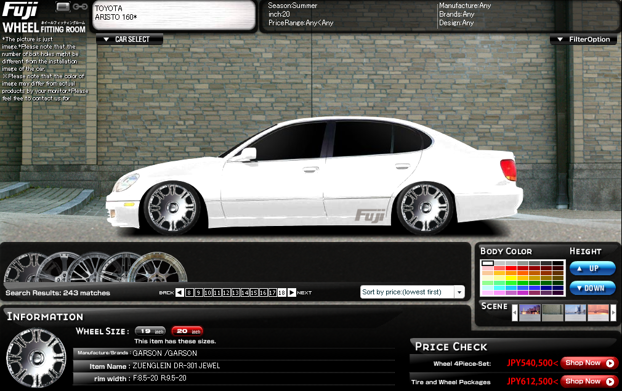622x391 pixels.
Task: Go to results page 17
Action: (x=273, y=292)
